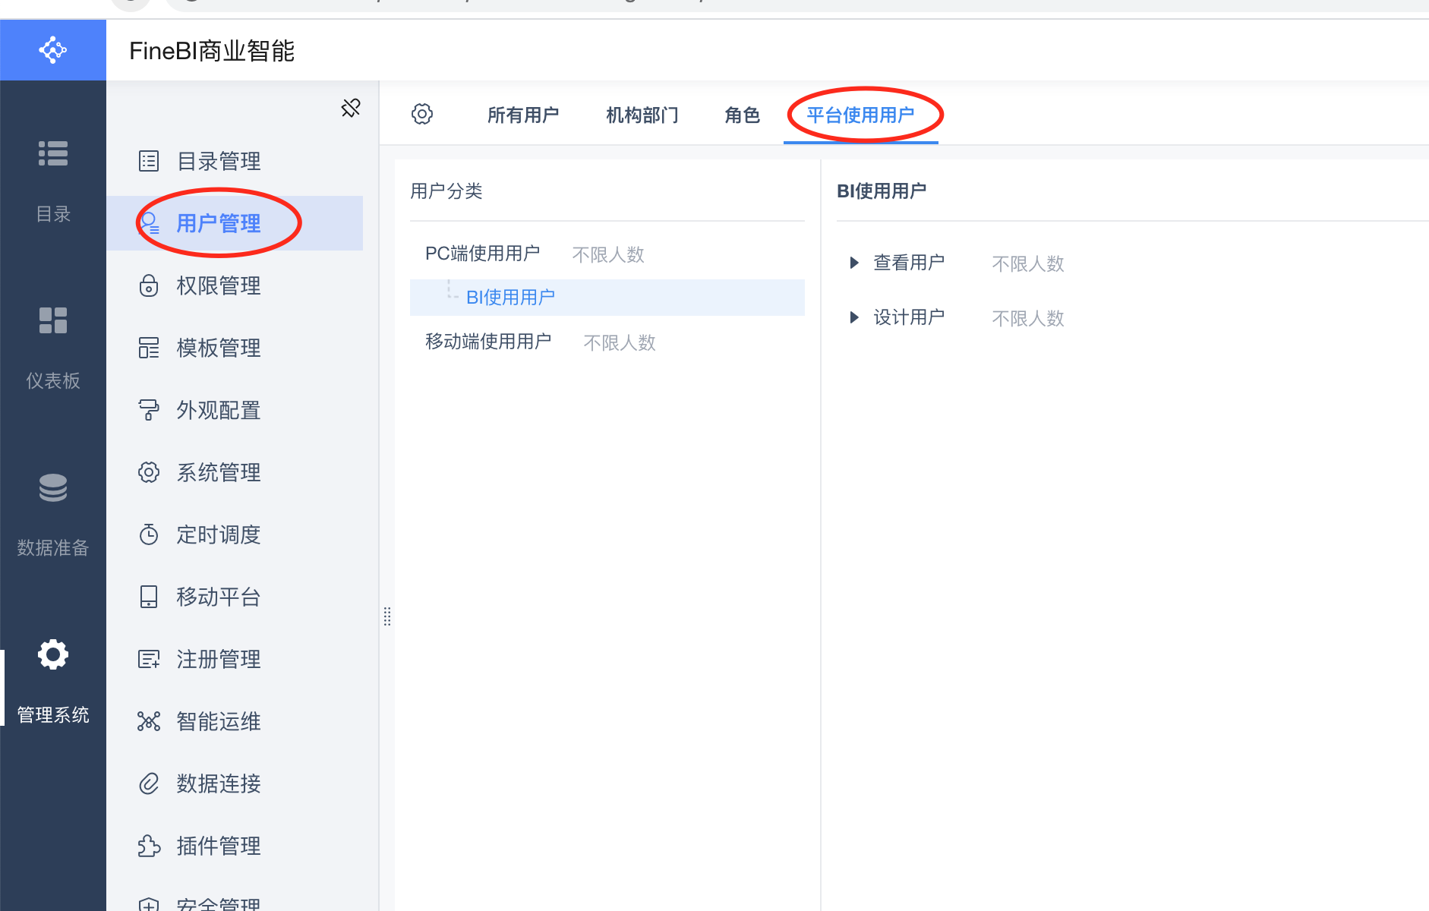The height and width of the screenshot is (911, 1429).
Task: Click the 注册管理 registration icon
Action: 149,659
